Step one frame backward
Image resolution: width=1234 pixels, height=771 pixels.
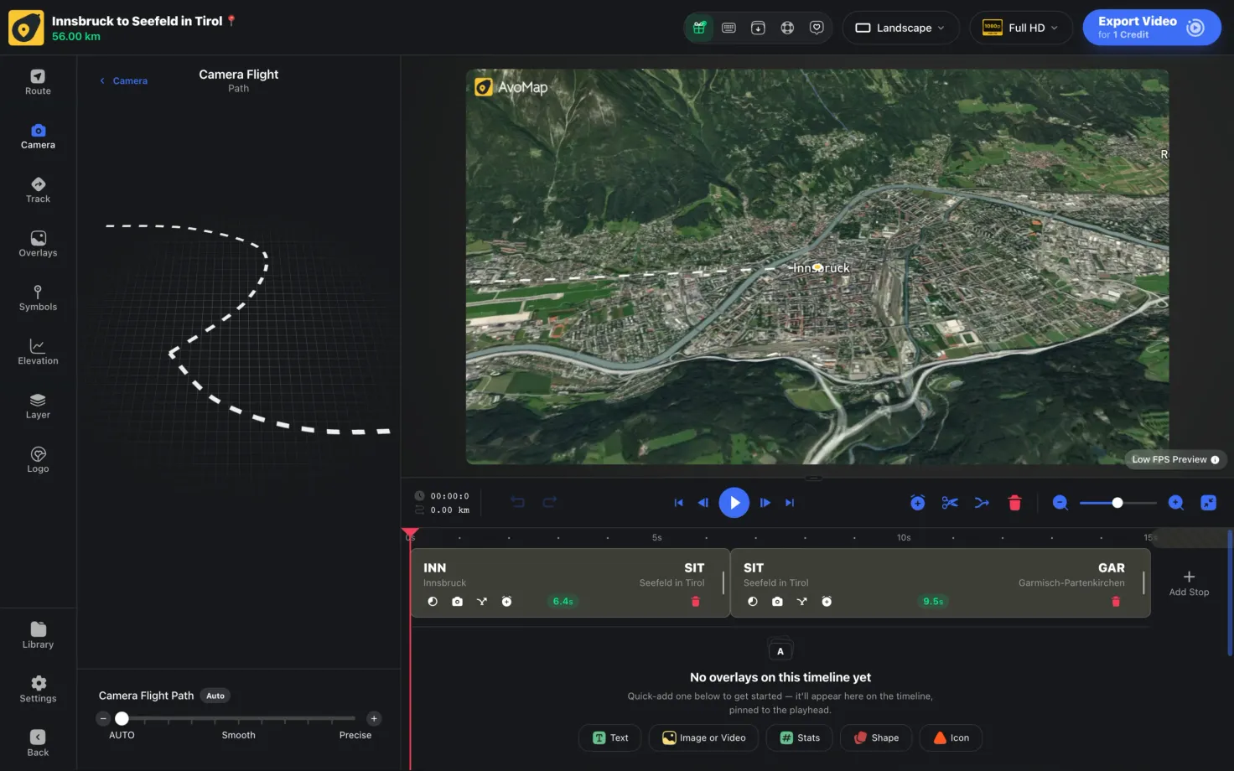[703, 503]
